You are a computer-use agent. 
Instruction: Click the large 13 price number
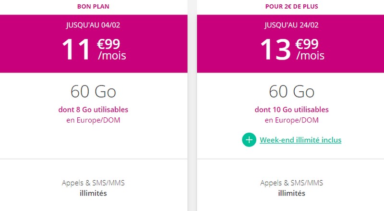[x=274, y=49]
